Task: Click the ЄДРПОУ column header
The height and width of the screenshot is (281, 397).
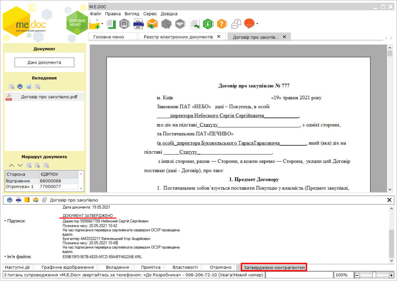Action: tap(58, 174)
